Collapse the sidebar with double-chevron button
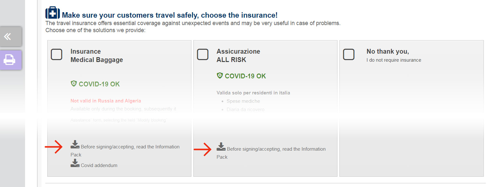489x187 pixels. pos(11,37)
